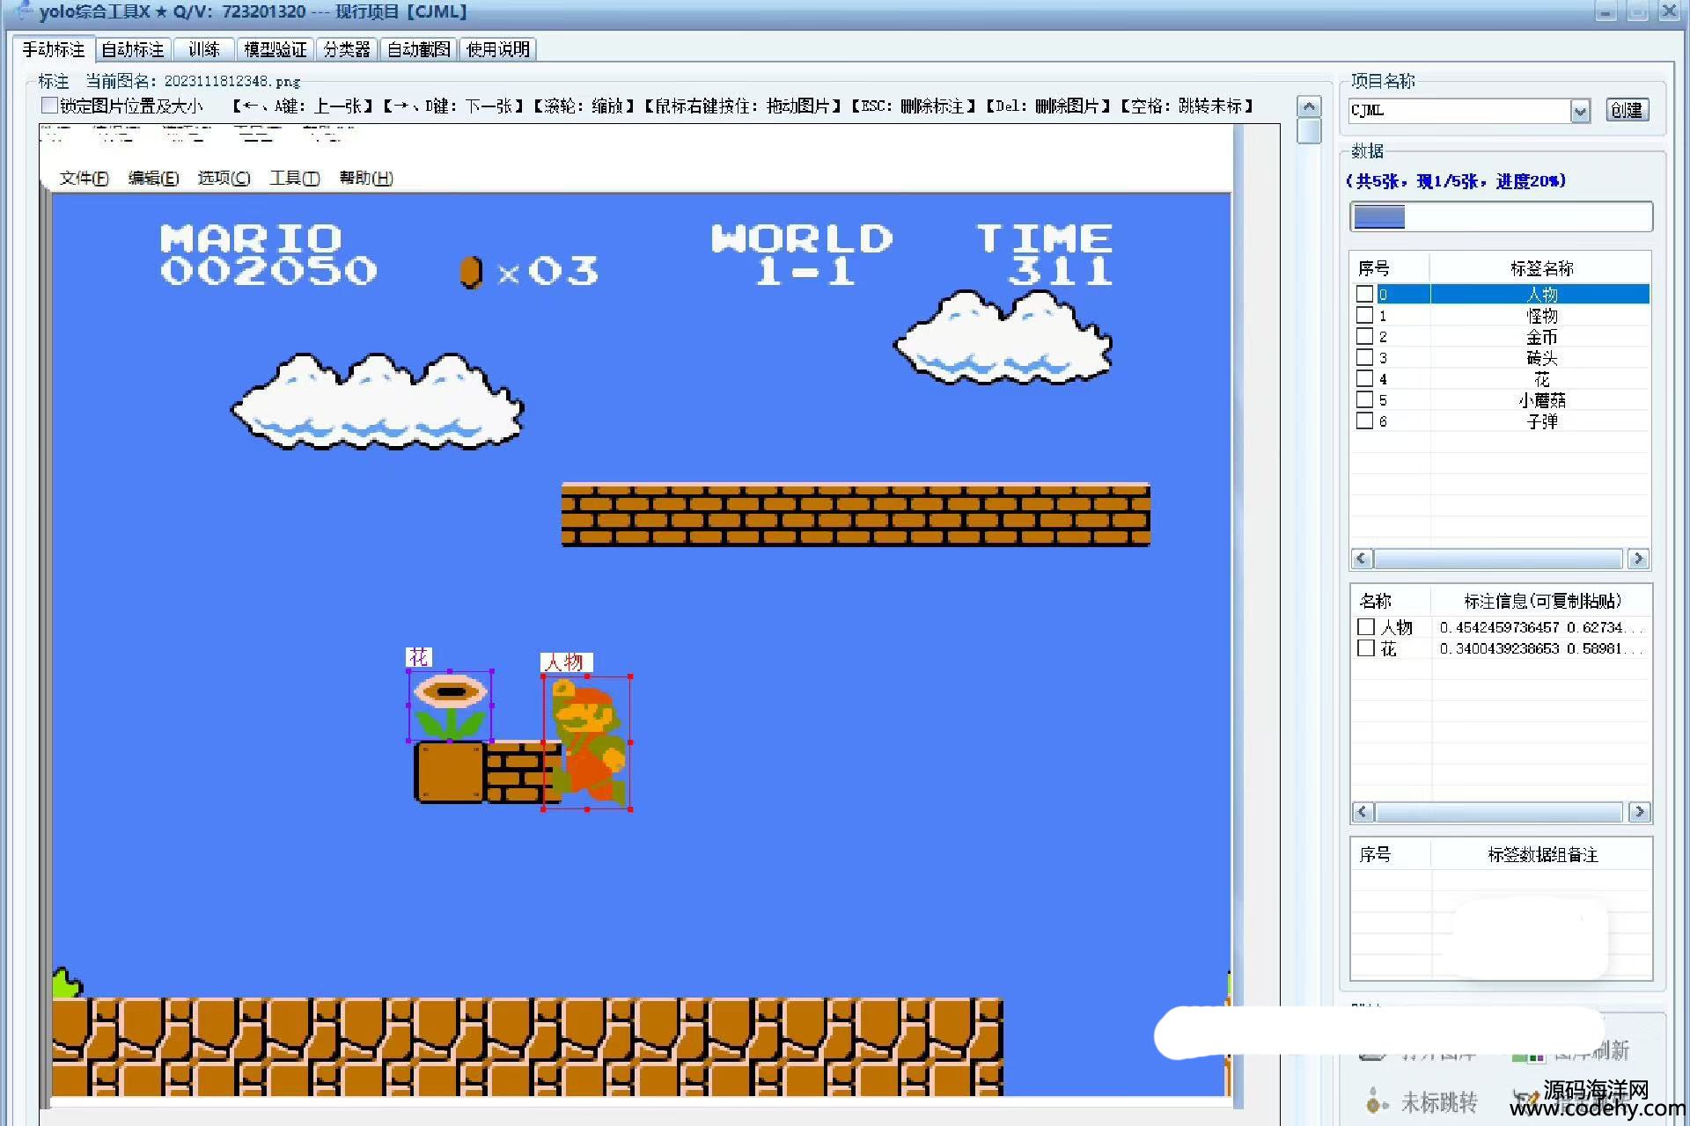Close the yolo综合工具X window
The width and height of the screenshot is (1690, 1126).
click(1669, 11)
